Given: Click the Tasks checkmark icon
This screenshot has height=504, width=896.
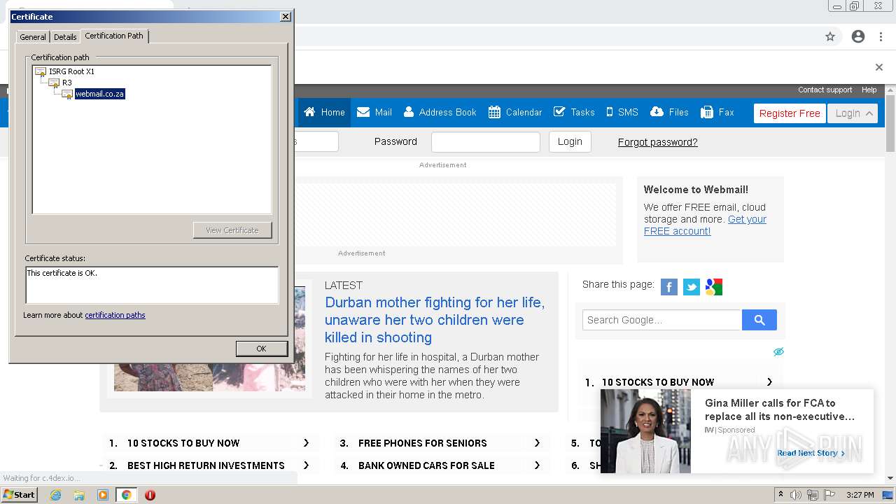Looking at the screenshot, I should [559, 112].
